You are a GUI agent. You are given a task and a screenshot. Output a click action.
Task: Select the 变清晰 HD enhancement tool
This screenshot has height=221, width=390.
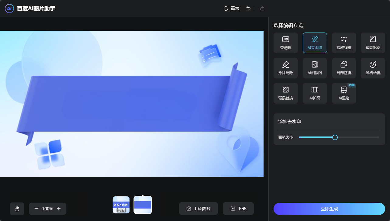click(285, 43)
